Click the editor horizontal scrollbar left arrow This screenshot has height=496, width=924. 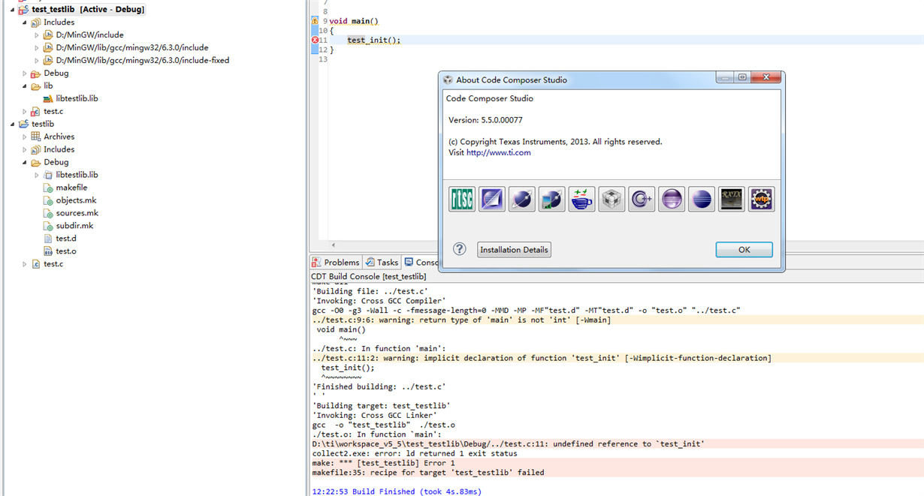334,245
